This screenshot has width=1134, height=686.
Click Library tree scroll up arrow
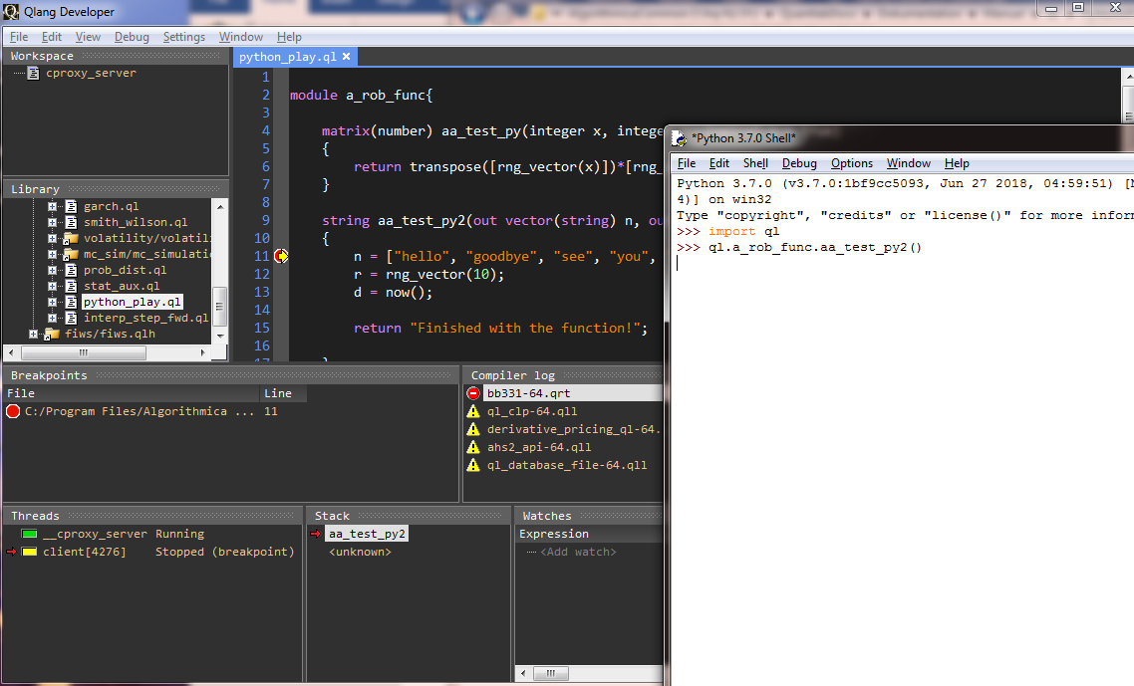[x=220, y=207]
